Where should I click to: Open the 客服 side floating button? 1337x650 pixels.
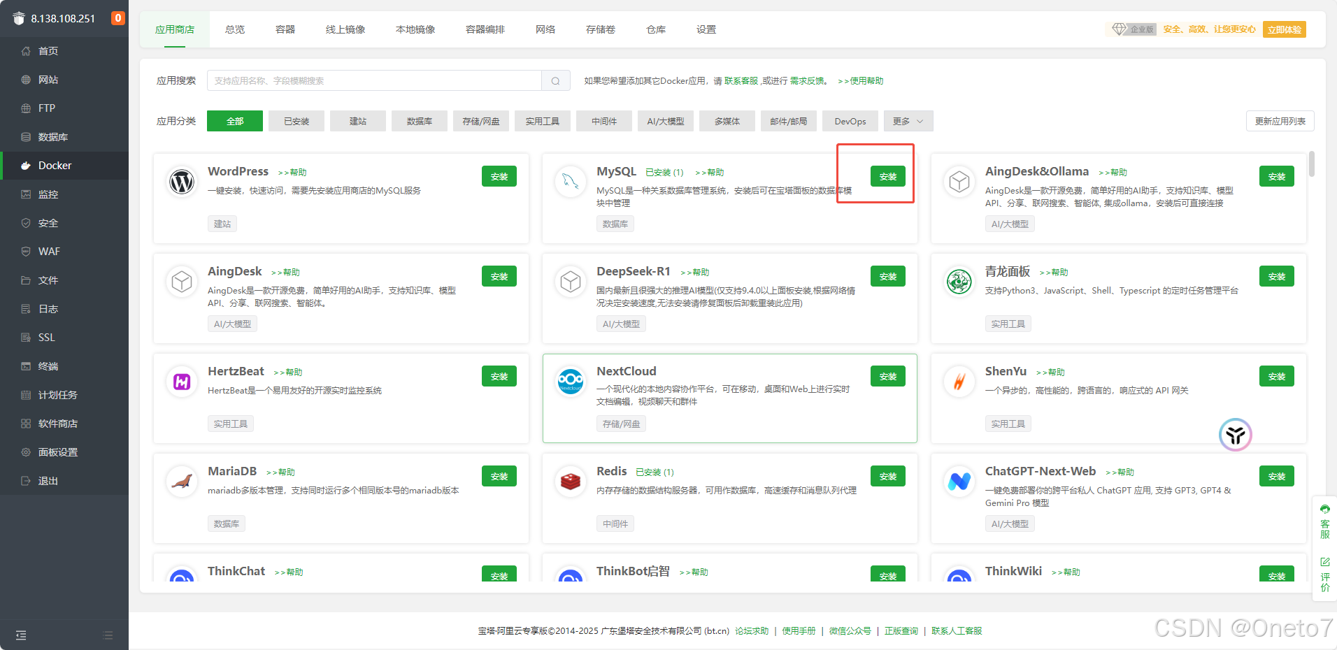(x=1325, y=522)
